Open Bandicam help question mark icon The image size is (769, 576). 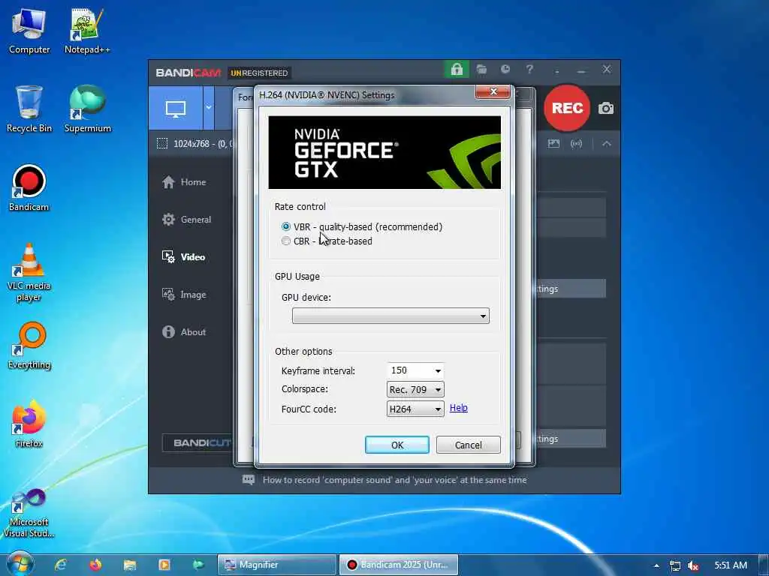click(529, 70)
